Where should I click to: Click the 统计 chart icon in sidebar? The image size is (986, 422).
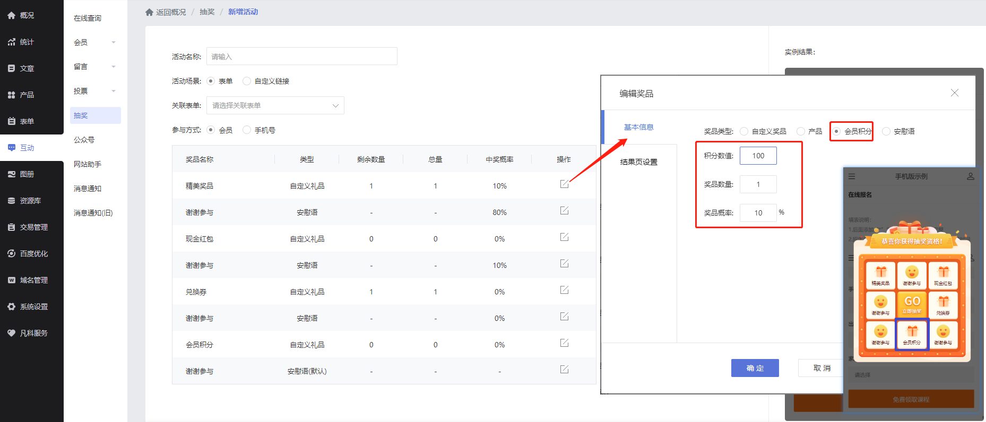tap(11, 42)
